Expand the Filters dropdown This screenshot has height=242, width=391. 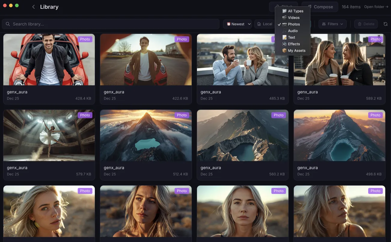click(x=332, y=24)
